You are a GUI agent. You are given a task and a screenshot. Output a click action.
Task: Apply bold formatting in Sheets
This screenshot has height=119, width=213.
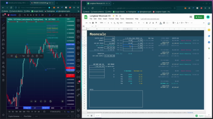click(147, 23)
